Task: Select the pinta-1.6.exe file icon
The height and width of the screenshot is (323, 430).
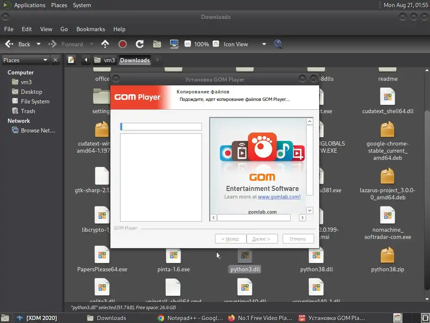Action: coord(173,255)
